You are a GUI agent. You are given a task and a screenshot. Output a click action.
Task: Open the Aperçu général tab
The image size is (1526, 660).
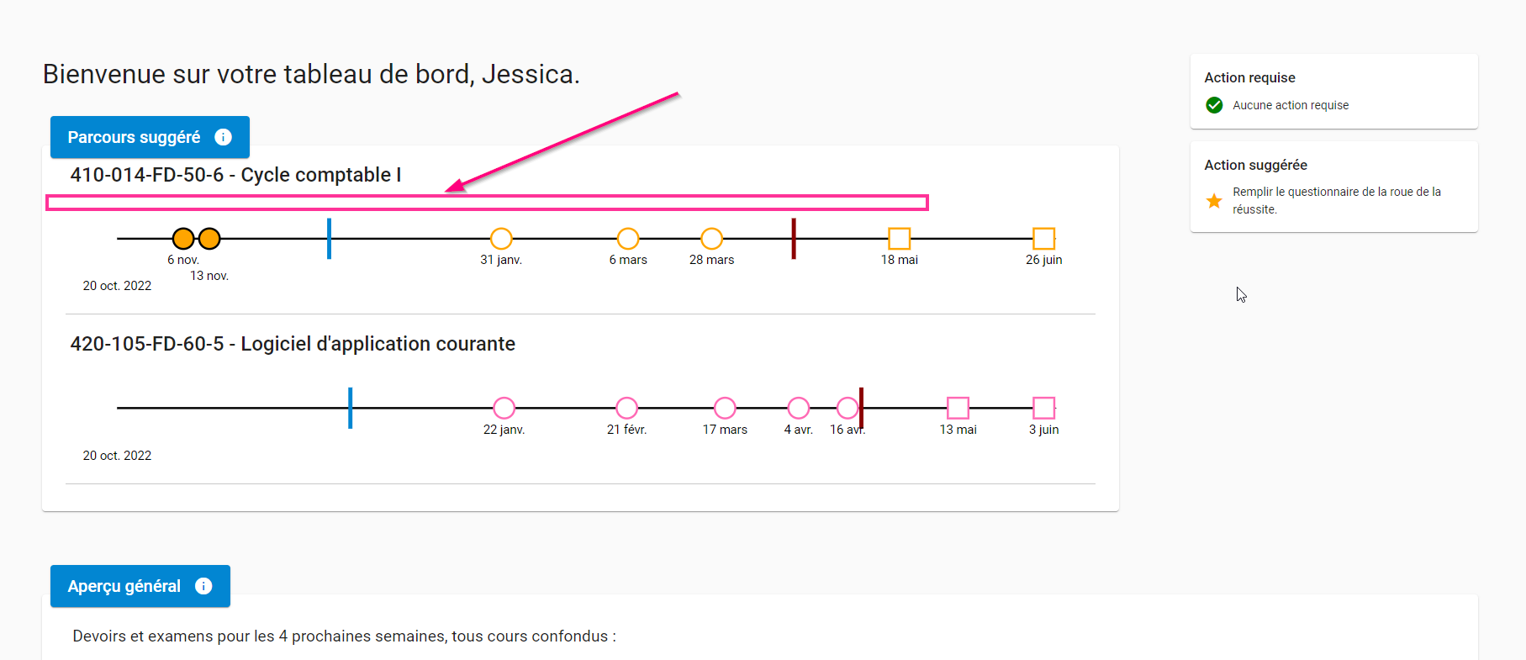click(x=124, y=586)
